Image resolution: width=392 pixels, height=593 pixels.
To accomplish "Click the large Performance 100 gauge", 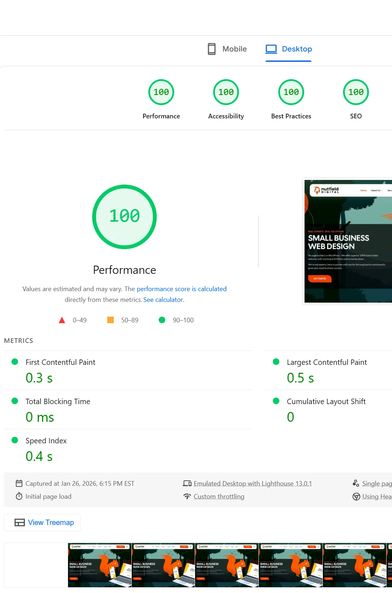I will 125,217.
